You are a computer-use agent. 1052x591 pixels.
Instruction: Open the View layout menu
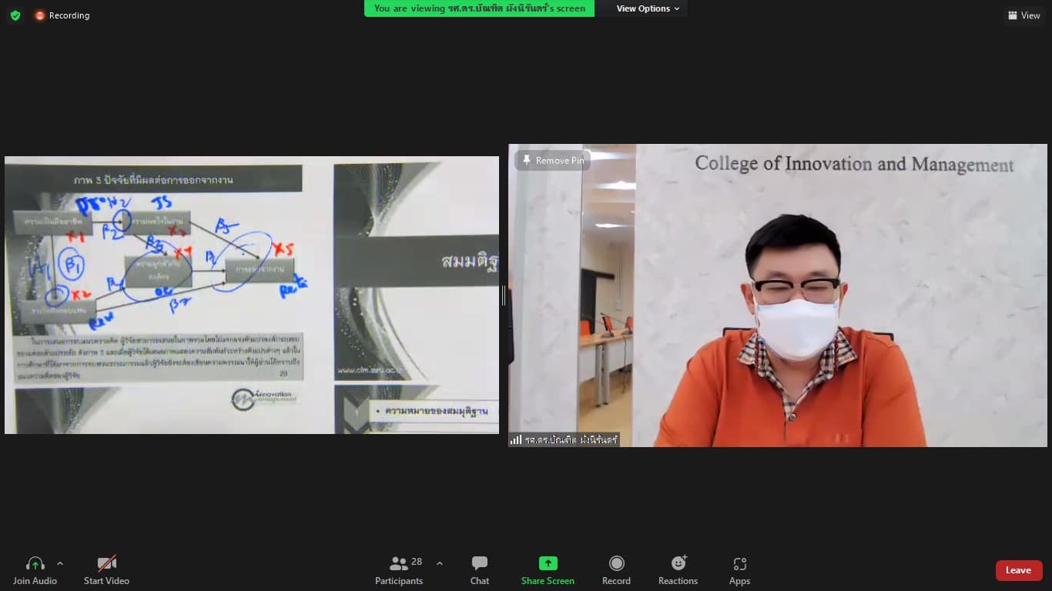click(x=1024, y=15)
